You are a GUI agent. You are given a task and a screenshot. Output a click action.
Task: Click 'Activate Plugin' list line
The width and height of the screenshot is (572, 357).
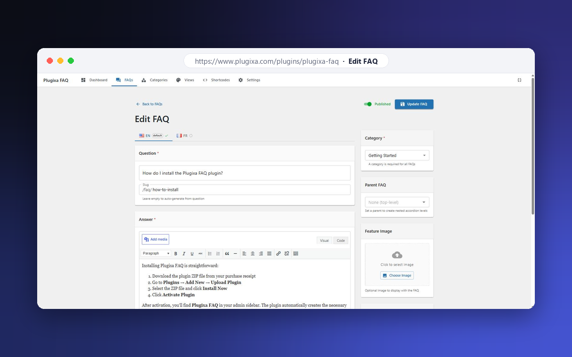174,295
